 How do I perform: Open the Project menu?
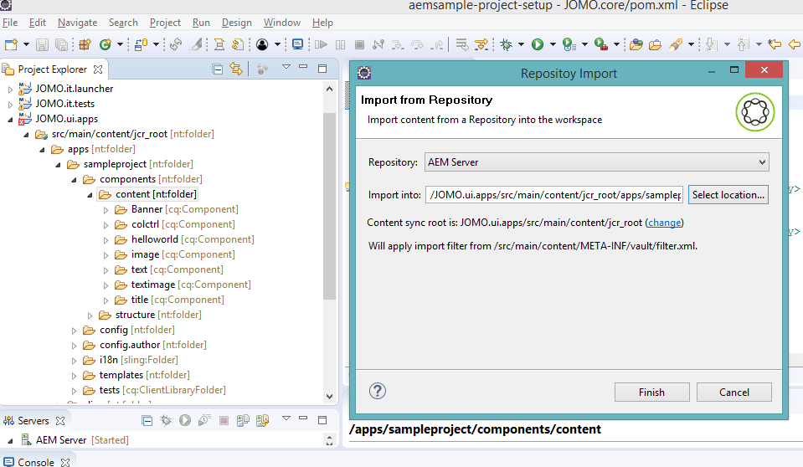click(166, 23)
